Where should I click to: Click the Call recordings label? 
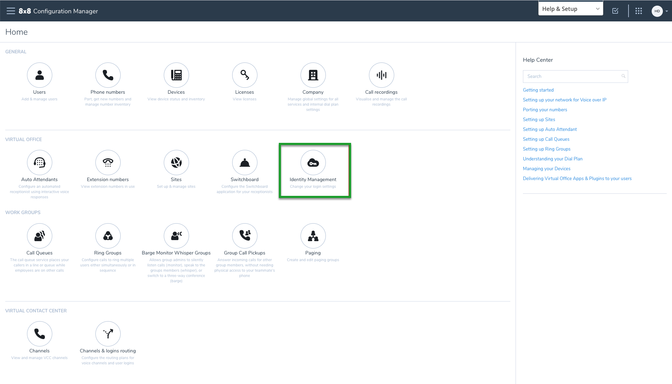381,92
